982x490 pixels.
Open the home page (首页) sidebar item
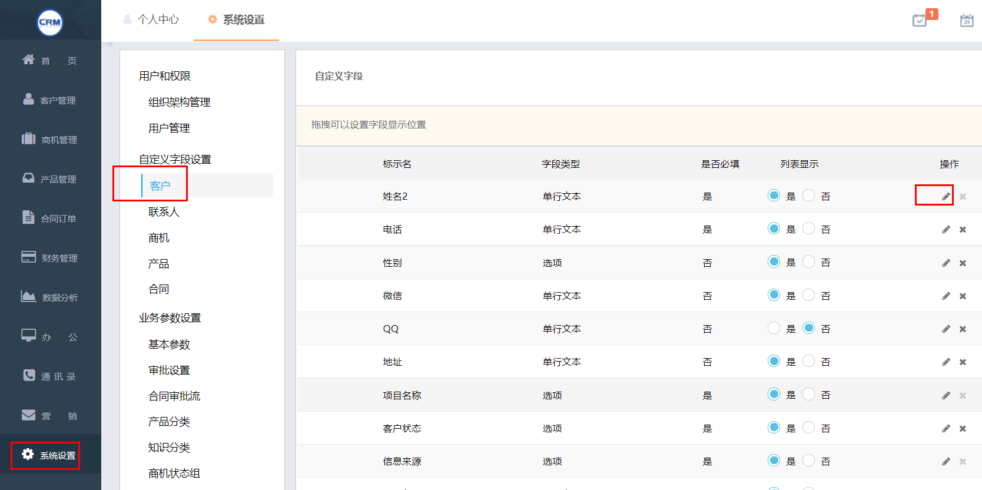[50, 60]
